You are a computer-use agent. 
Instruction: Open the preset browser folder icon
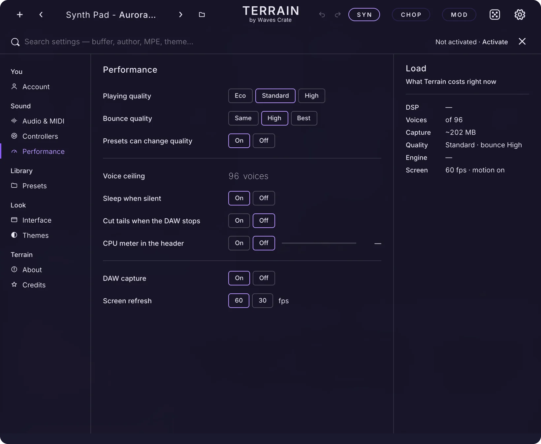pyautogui.click(x=202, y=15)
